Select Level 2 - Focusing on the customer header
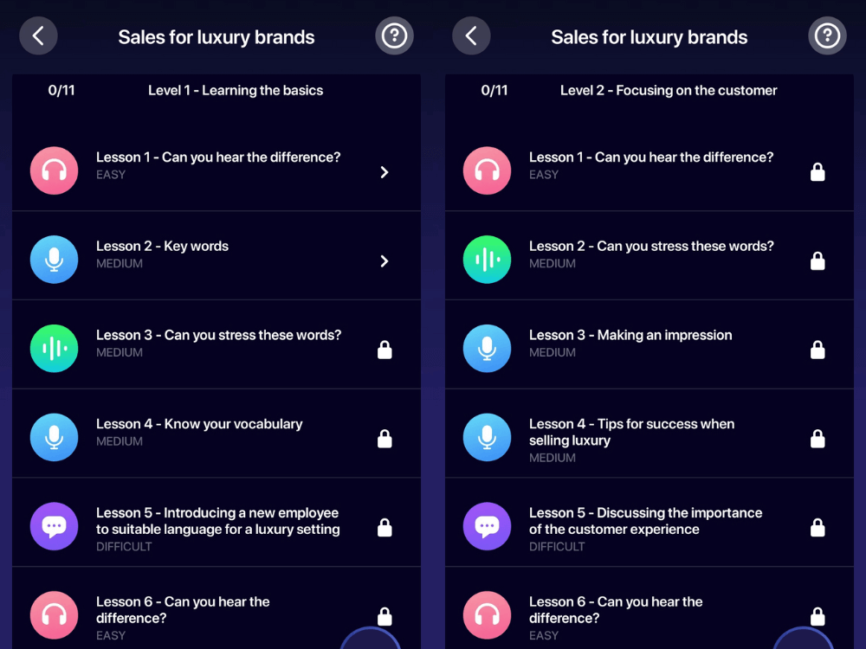The image size is (866, 649). [x=669, y=90]
